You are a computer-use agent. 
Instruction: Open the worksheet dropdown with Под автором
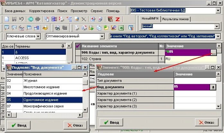(218, 36)
